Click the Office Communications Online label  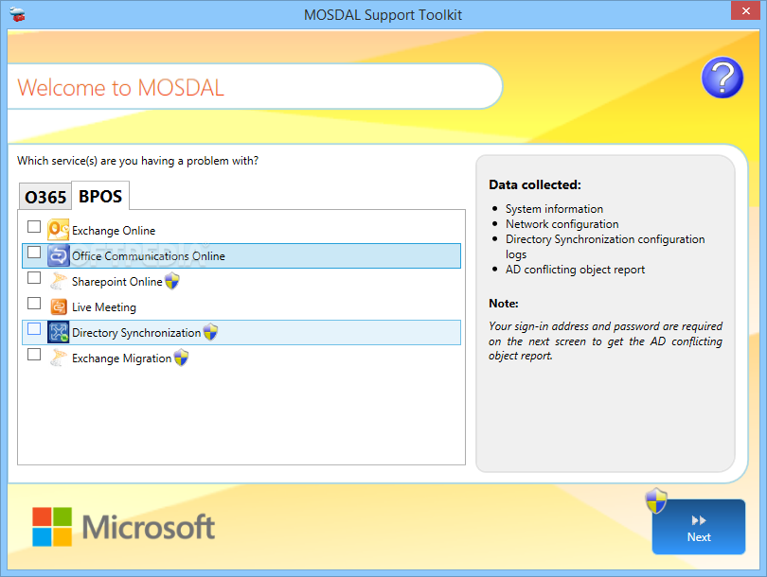[149, 256]
